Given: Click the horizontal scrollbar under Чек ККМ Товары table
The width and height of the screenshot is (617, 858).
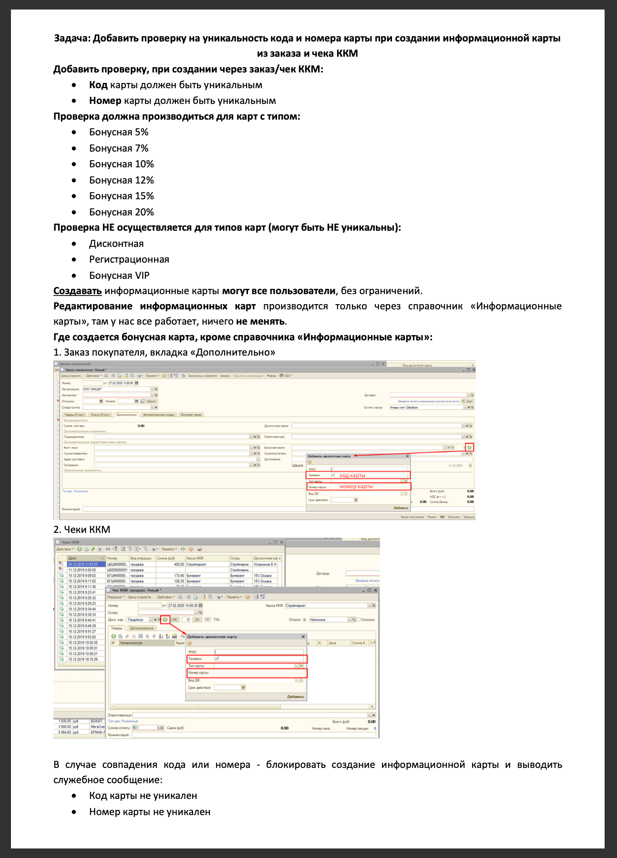Looking at the screenshot, I should pyautogui.click(x=243, y=706).
